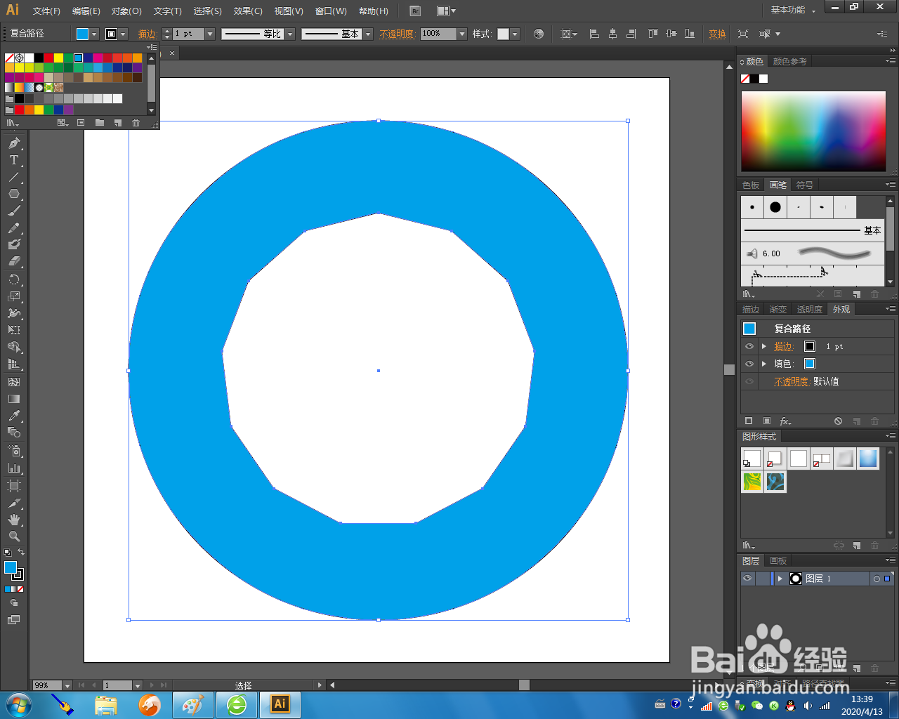Image resolution: width=899 pixels, height=719 pixels.
Task: Select the Eyedropper tool
Action: (x=14, y=416)
